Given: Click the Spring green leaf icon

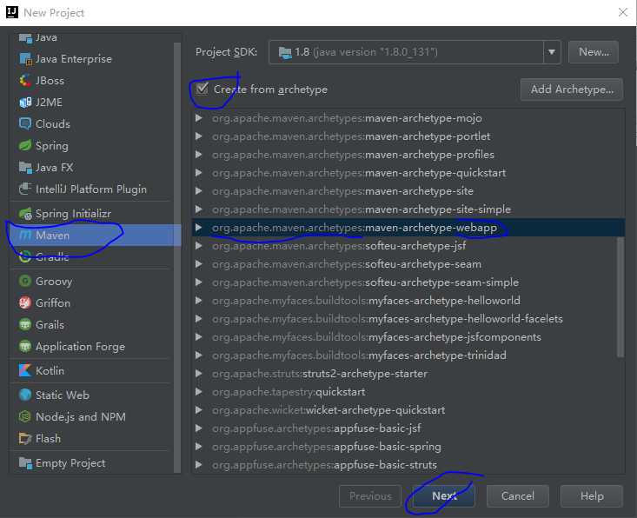Looking at the screenshot, I should pos(25,145).
